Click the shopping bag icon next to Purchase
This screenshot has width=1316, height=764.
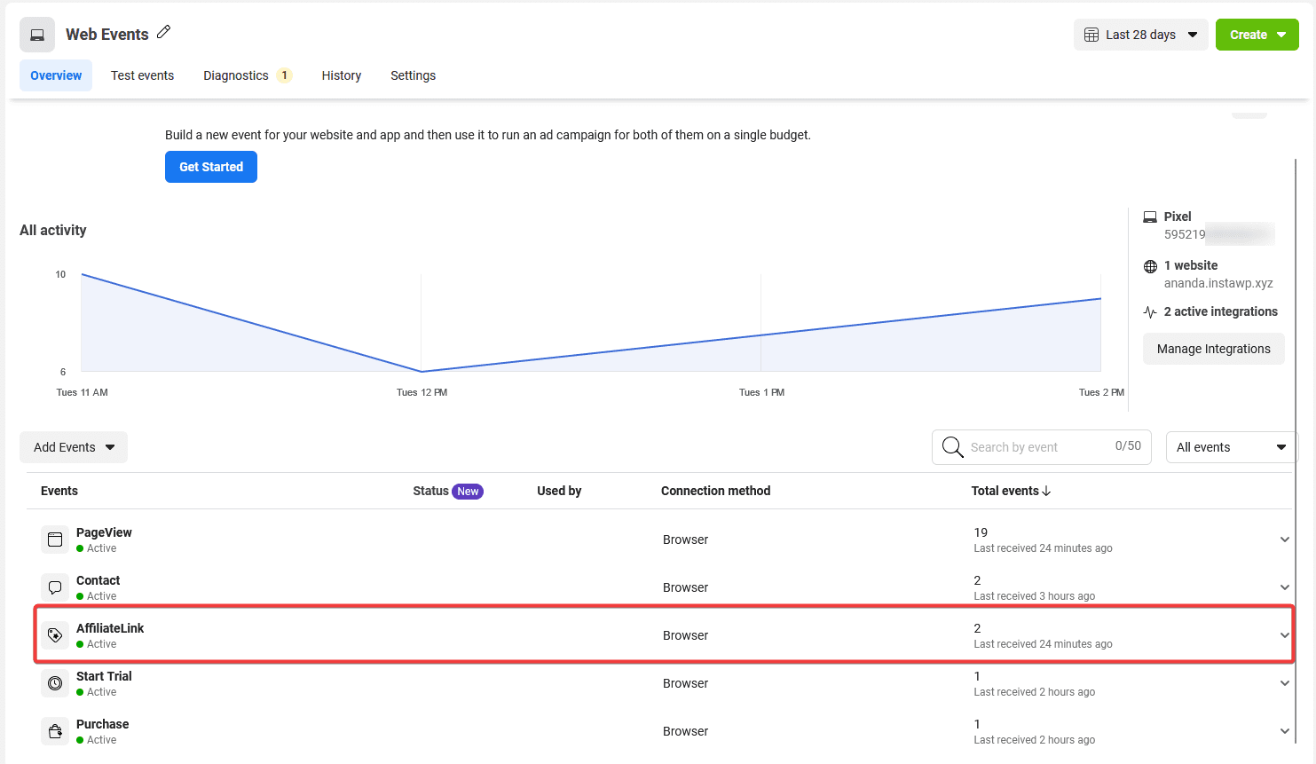(54, 730)
